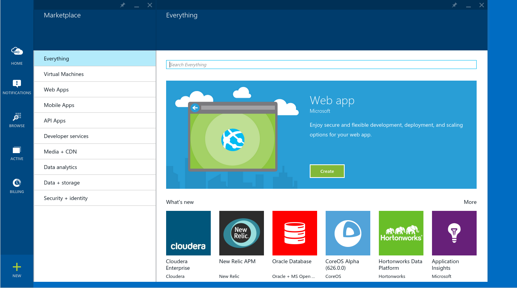The image size is (517, 288).
Task: Open the Home cloud icon
Action: pyautogui.click(x=17, y=52)
